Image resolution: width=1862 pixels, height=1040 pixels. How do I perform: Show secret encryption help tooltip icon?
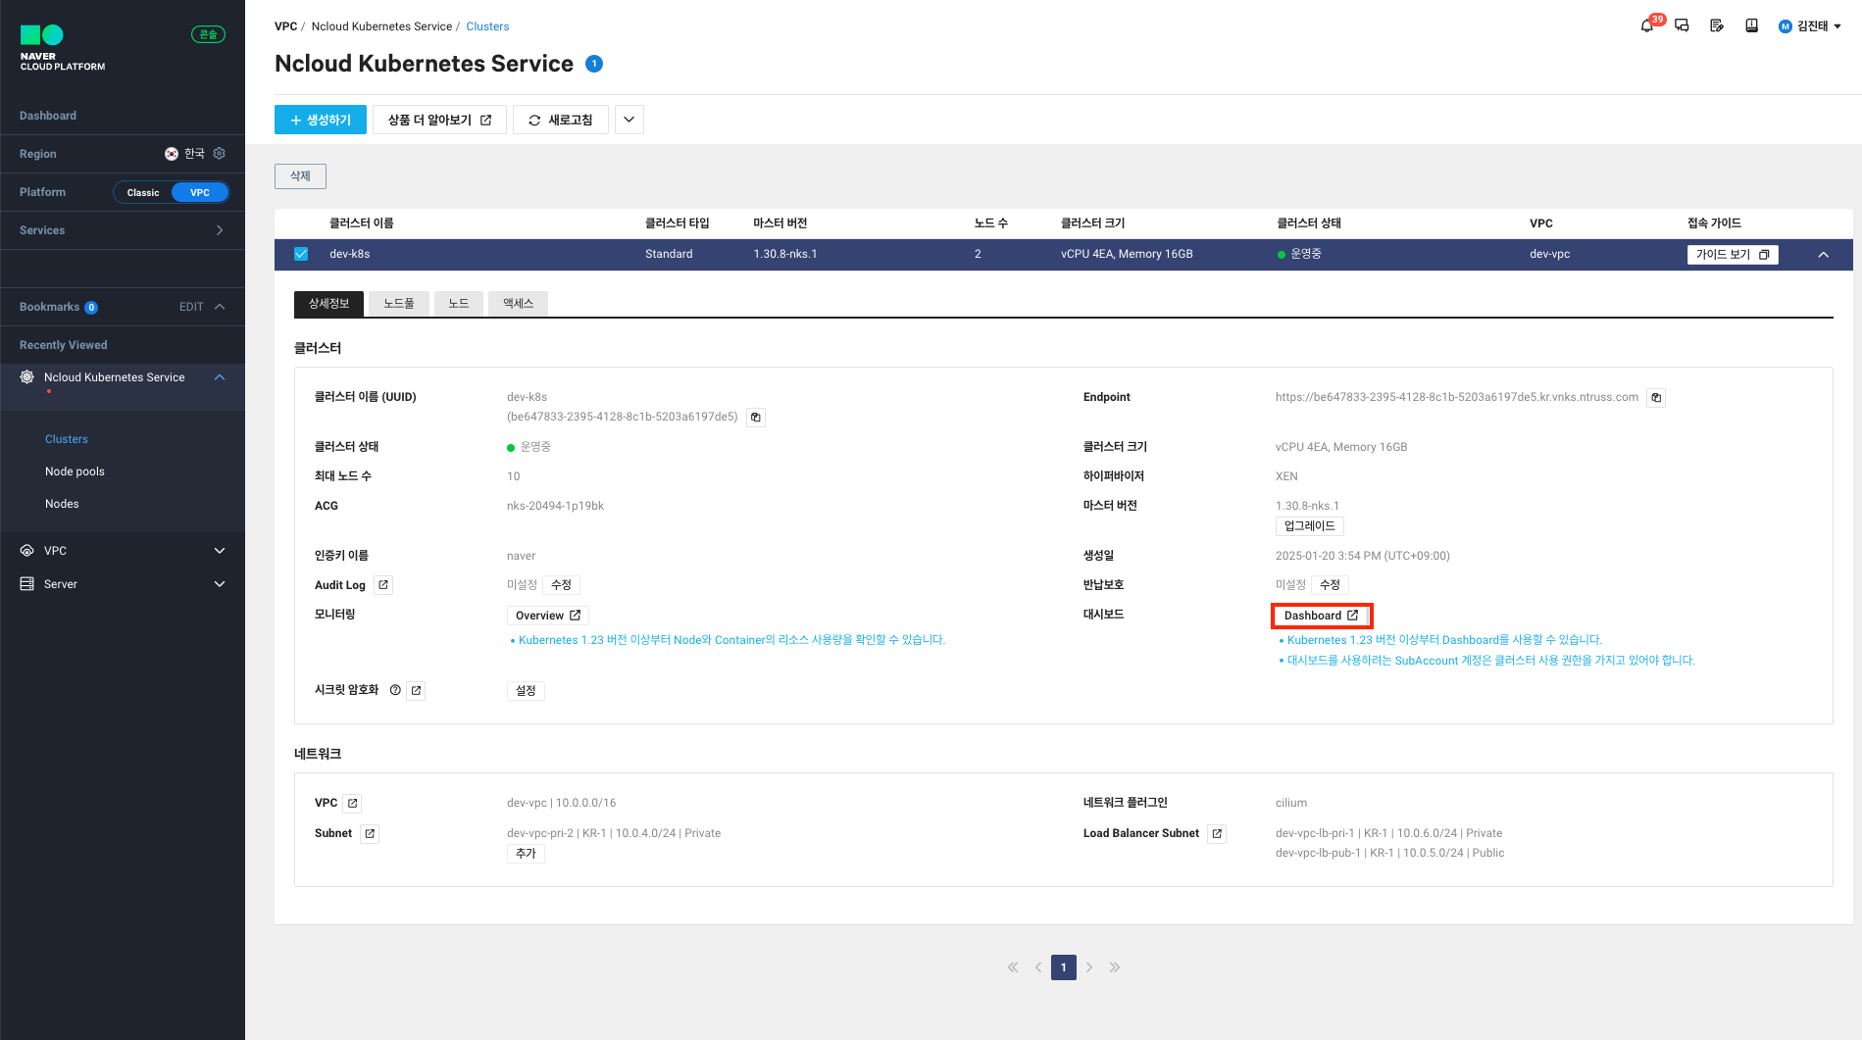pyautogui.click(x=395, y=690)
